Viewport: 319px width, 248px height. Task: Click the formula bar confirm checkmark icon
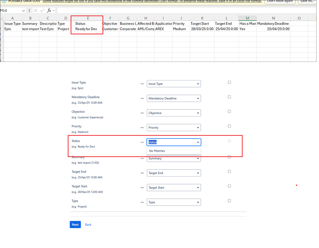point(42,10)
